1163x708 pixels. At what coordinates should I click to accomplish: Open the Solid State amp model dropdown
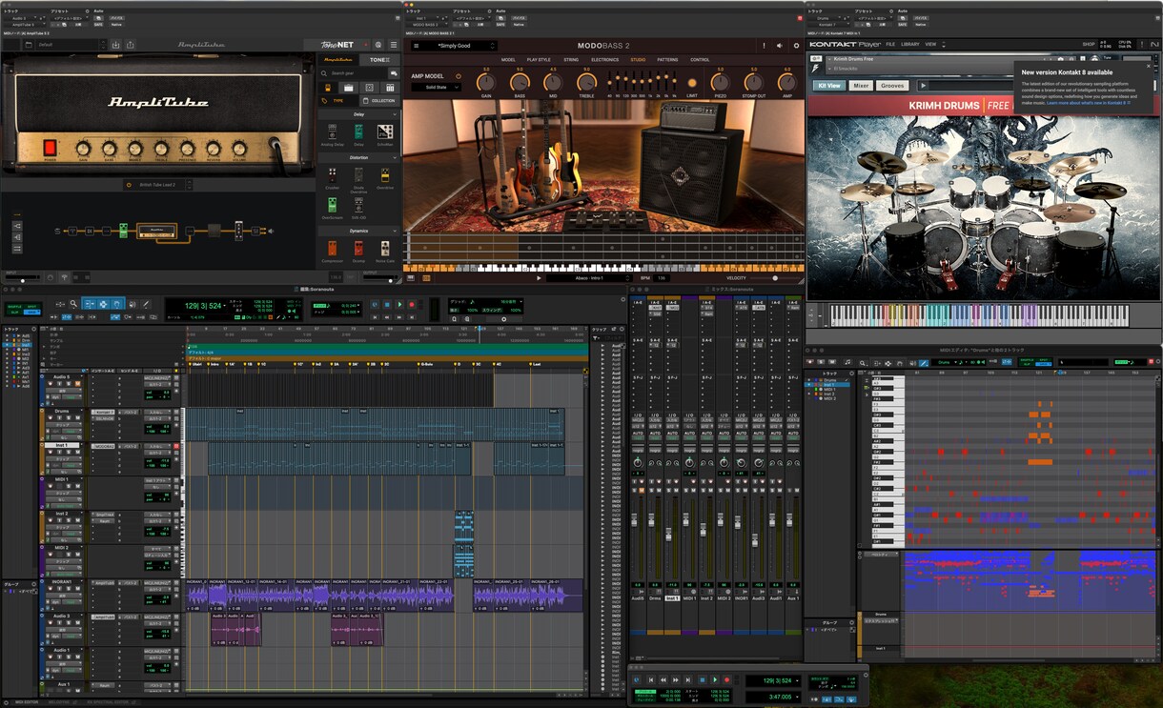pyautogui.click(x=436, y=87)
